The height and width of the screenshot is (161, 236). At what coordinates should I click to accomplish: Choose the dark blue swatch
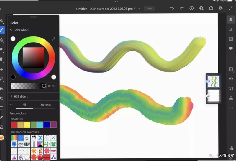47,125
